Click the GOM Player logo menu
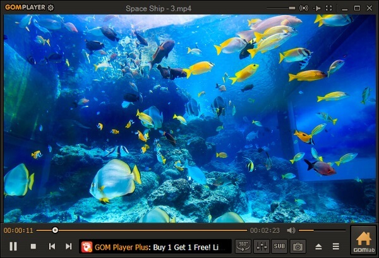The image size is (379, 258). click(23, 8)
